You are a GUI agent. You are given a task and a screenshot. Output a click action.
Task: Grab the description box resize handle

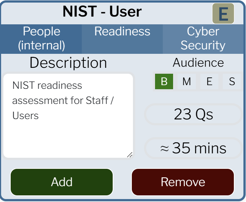point(130,155)
